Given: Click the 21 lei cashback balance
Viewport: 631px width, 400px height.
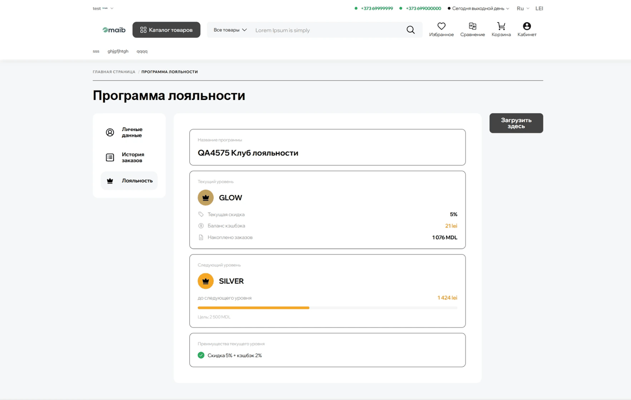Looking at the screenshot, I should coord(451,226).
